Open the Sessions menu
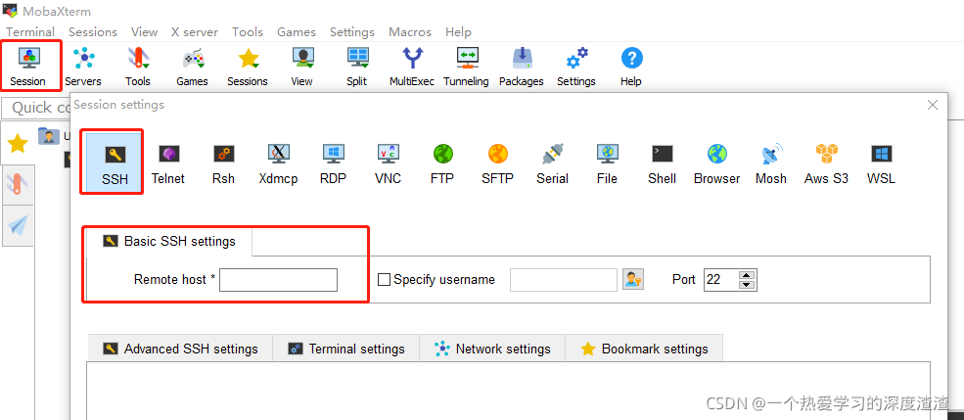The image size is (964, 420). [x=93, y=32]
